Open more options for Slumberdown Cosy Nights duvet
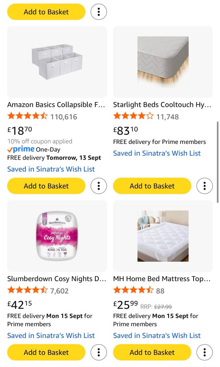Image resolution: width=220 pixels, height=367 pixels. point(99,352)
